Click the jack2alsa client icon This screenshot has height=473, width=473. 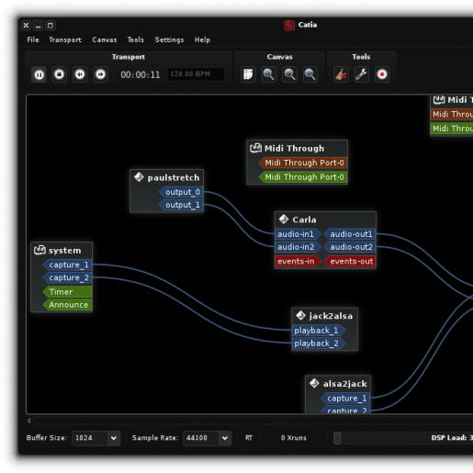pos(300,315)
